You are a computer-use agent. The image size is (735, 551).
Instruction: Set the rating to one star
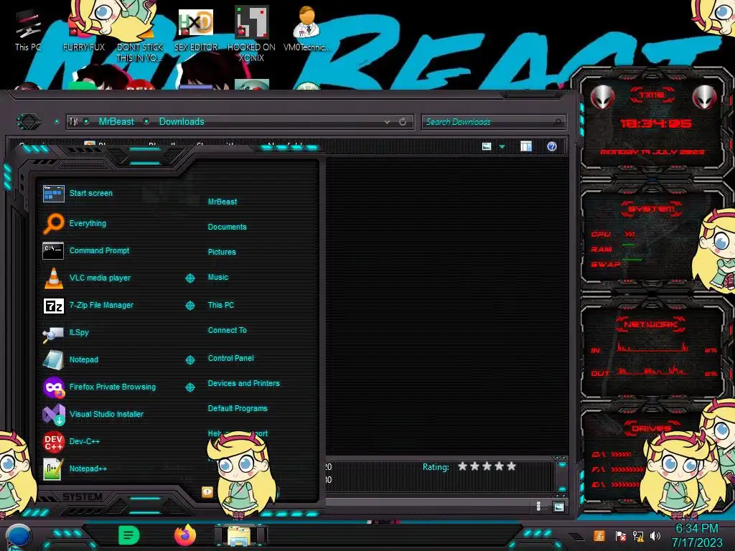(463, 466)
